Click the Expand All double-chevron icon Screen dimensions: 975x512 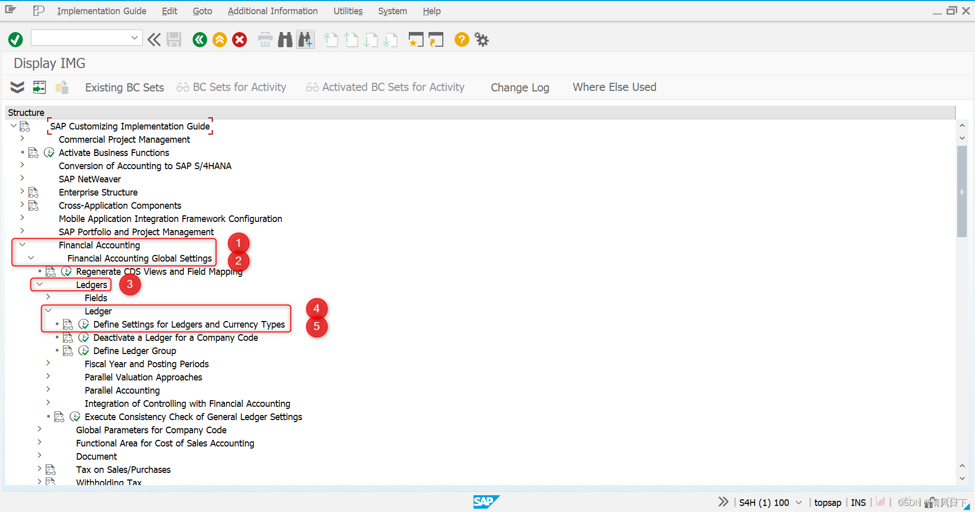17,87
